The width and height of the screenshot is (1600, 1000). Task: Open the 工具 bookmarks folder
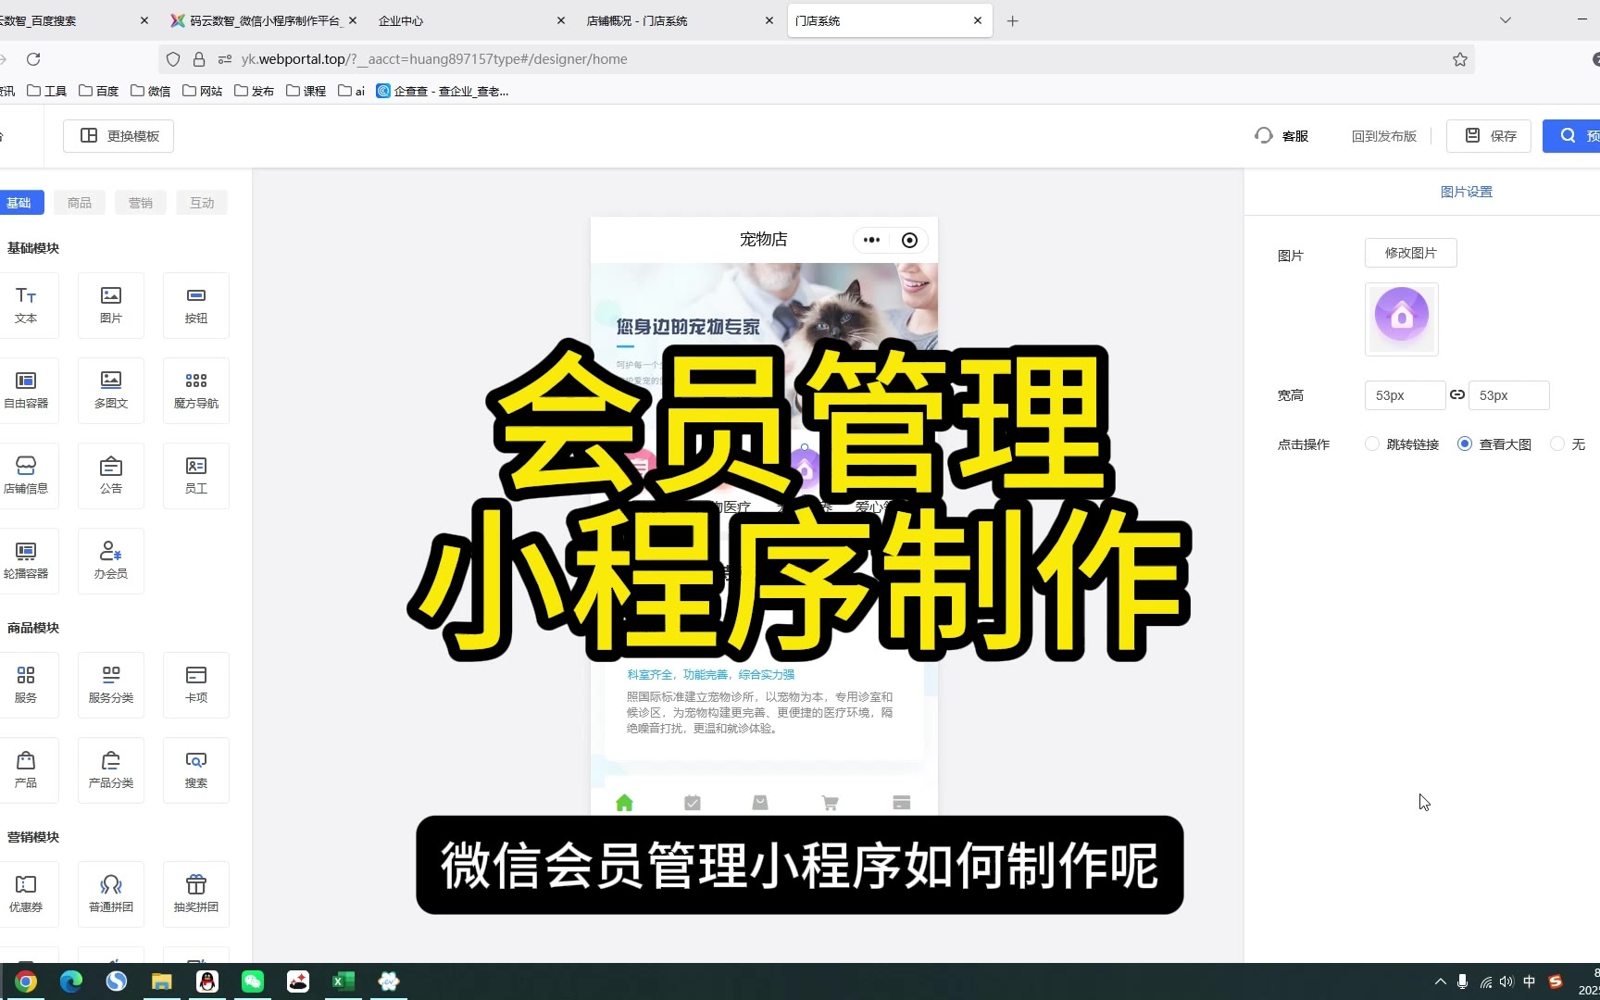click(x=47, y=91)
